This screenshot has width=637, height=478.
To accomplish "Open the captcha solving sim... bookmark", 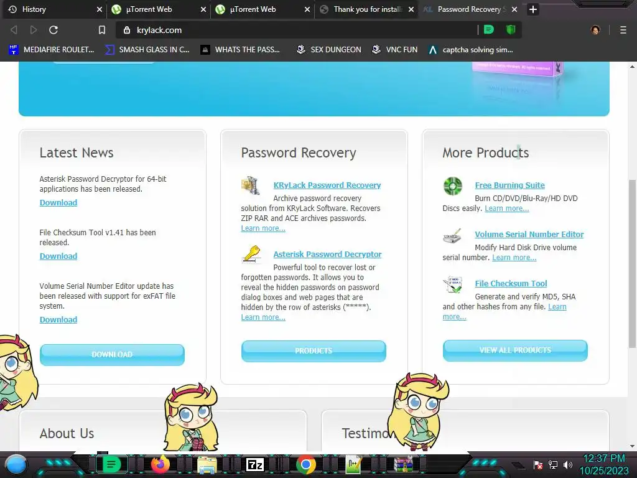I will pyautogui.click(x=471, y=50).
